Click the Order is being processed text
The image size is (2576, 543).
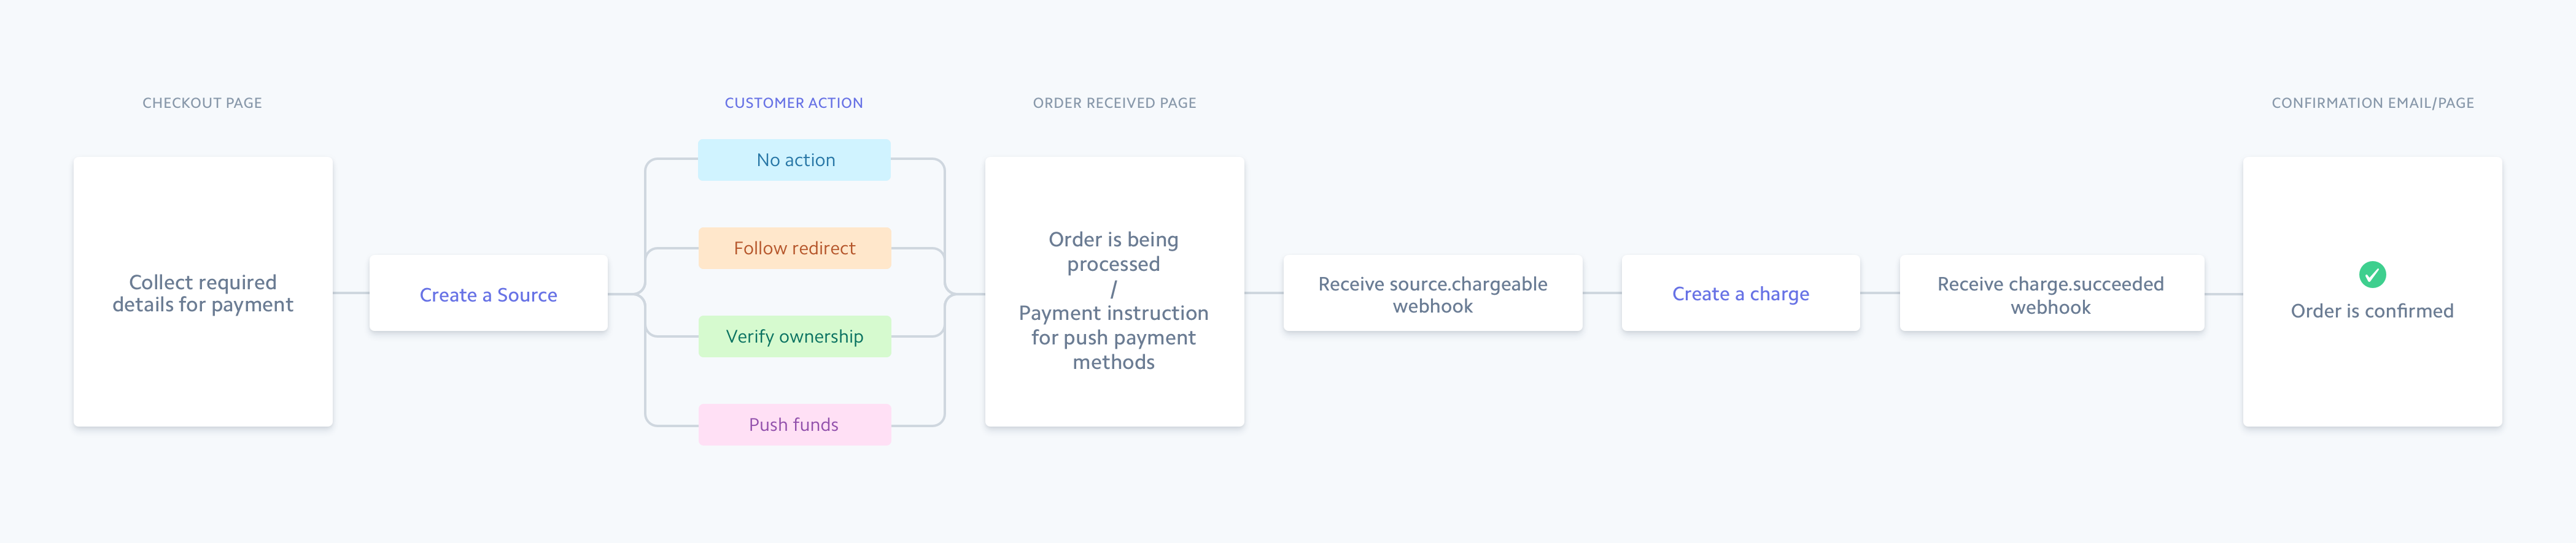pos(1113,251)
